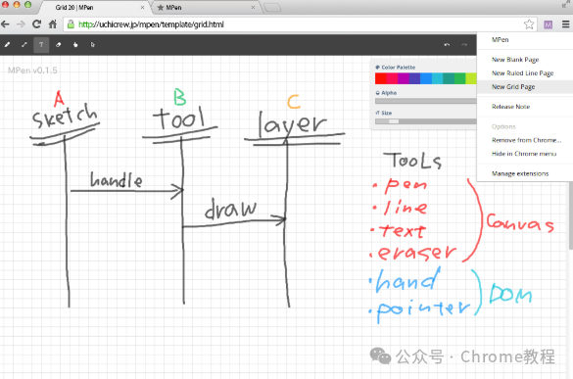Pick the green color swatch
The width and height of the screenshot is (573, 379).
[x=459, y=78]
